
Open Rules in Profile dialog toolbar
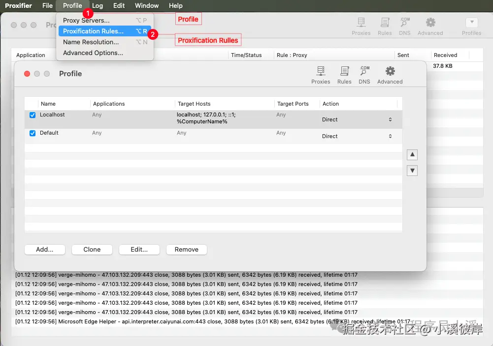coord(344,75)
